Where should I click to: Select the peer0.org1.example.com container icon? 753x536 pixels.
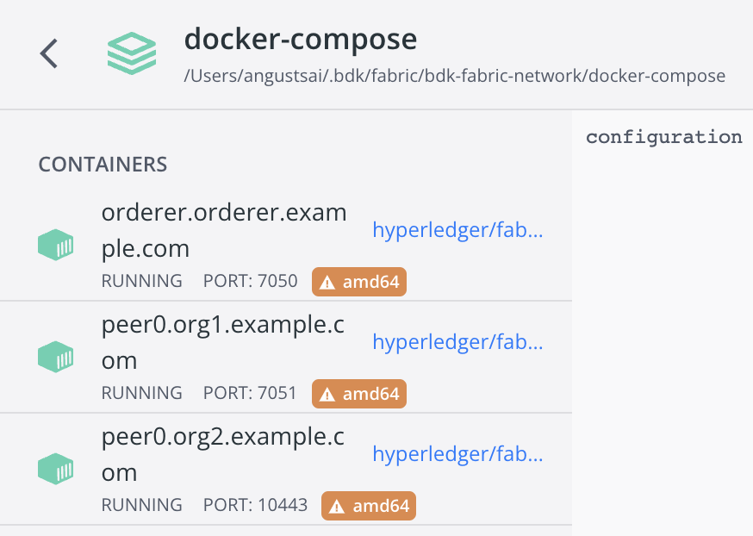55,357
